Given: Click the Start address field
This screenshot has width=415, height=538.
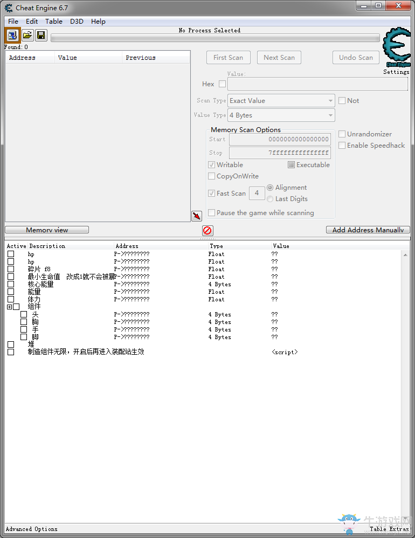Looking at the screenshot, I should [x=280, y=139].
